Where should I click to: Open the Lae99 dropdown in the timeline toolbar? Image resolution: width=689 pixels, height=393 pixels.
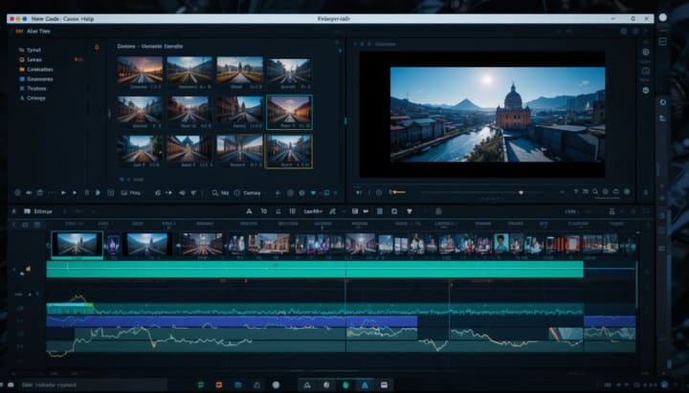pos(313,211)
